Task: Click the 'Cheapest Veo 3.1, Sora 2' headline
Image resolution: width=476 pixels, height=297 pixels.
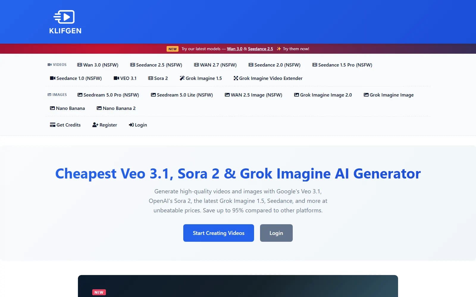Action: point(238,173)
